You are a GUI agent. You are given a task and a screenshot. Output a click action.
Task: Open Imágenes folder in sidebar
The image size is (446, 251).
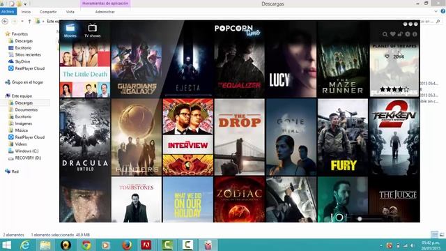coord(24,123)
